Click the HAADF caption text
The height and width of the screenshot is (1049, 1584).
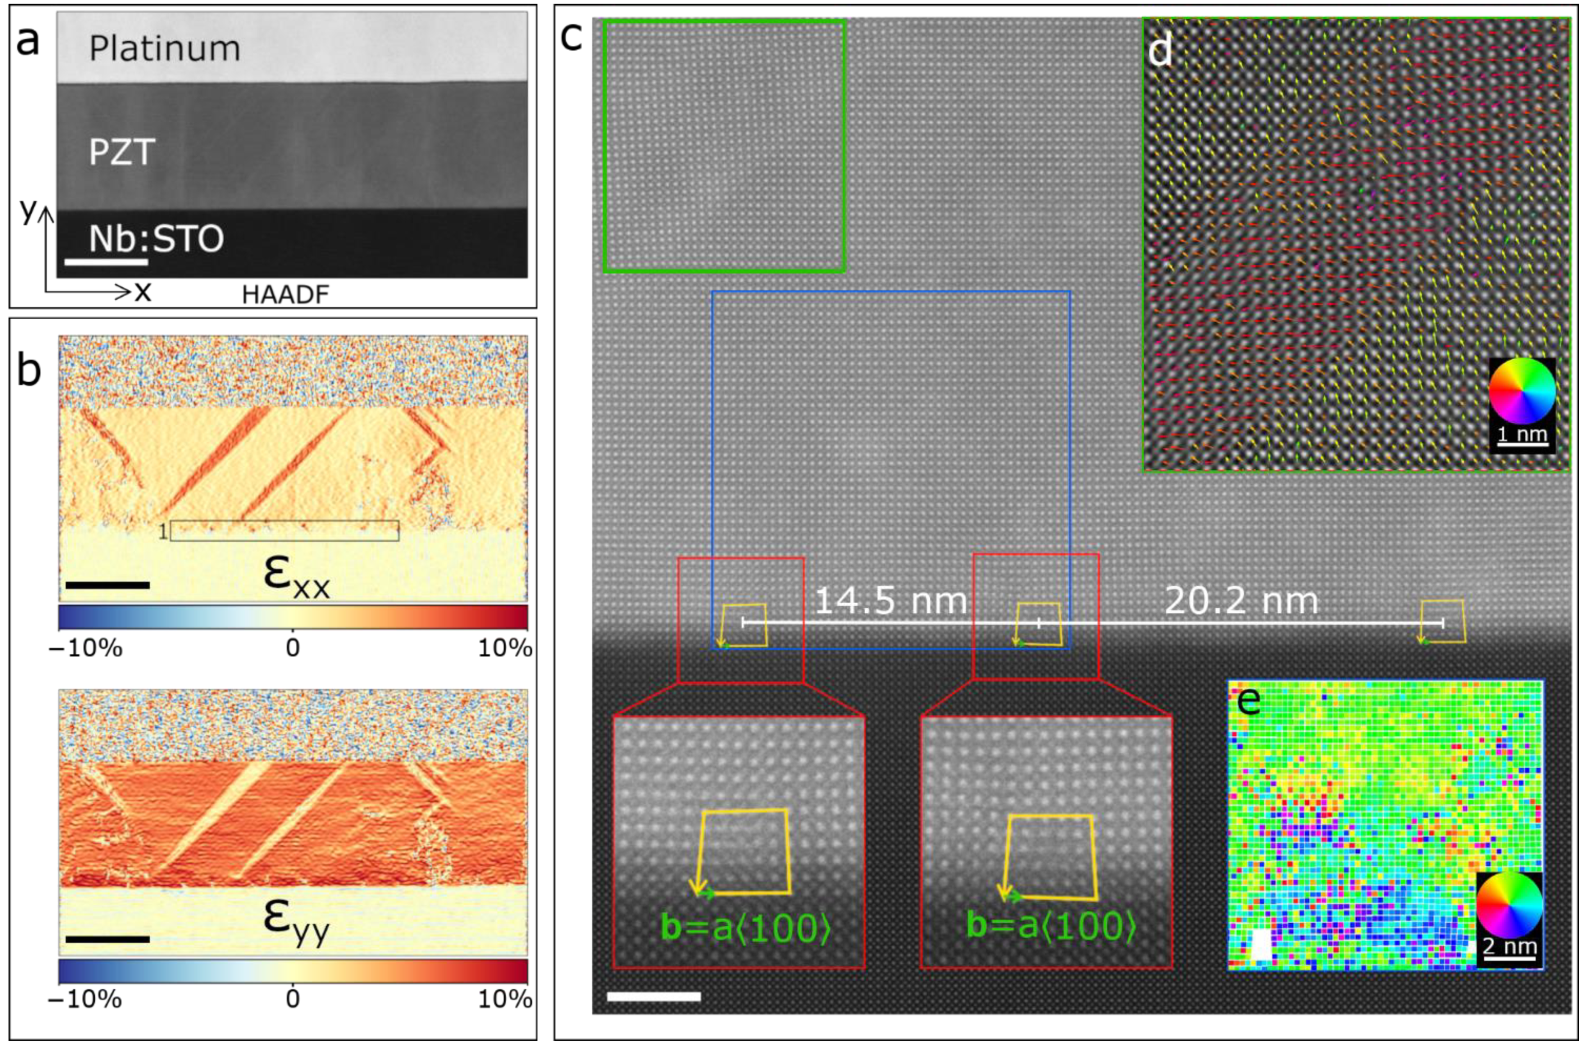pos(285,295)
